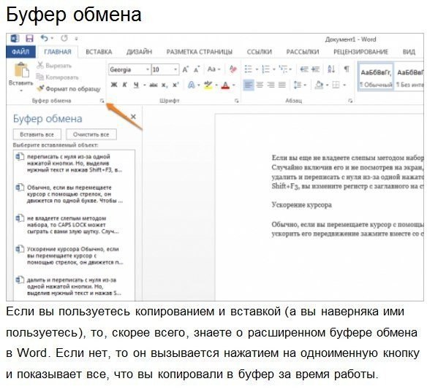
Task: Enable left text alignment
Action: click(x=248, y=85)
